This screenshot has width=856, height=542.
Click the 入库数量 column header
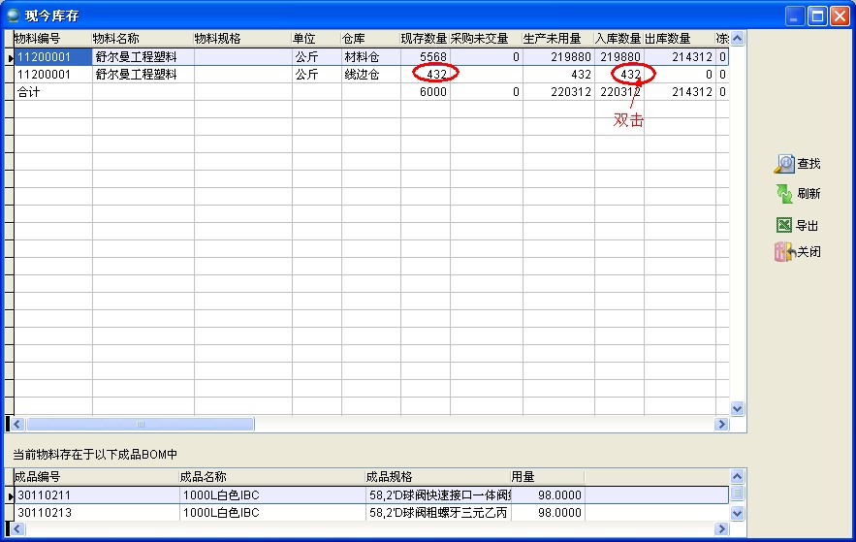click(x=618, y=39)
